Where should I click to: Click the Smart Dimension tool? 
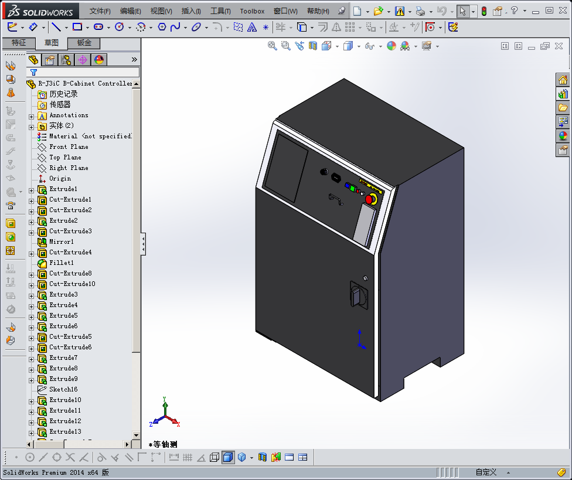pyautogui.click(x=33, y=27)
